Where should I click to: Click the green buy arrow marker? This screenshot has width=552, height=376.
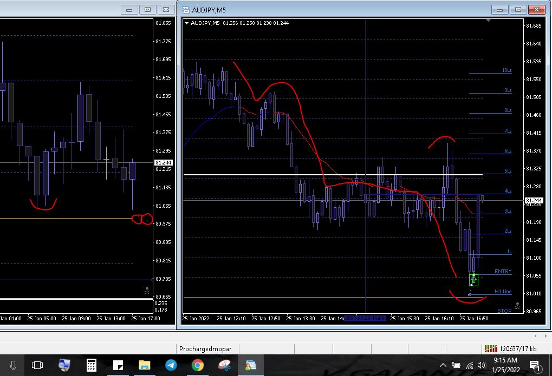point(473,280)
